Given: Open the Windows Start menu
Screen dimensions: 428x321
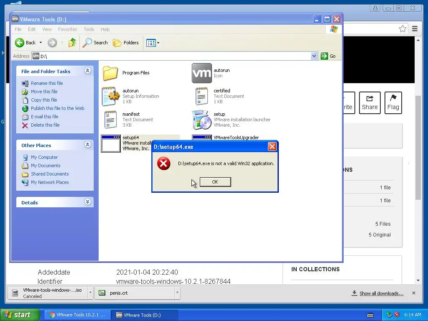Looking at the screenshot, I should (20, 315).
